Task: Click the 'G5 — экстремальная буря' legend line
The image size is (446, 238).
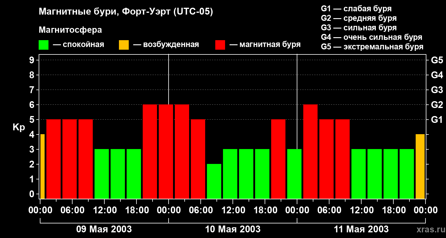Action: click(372, 47)
